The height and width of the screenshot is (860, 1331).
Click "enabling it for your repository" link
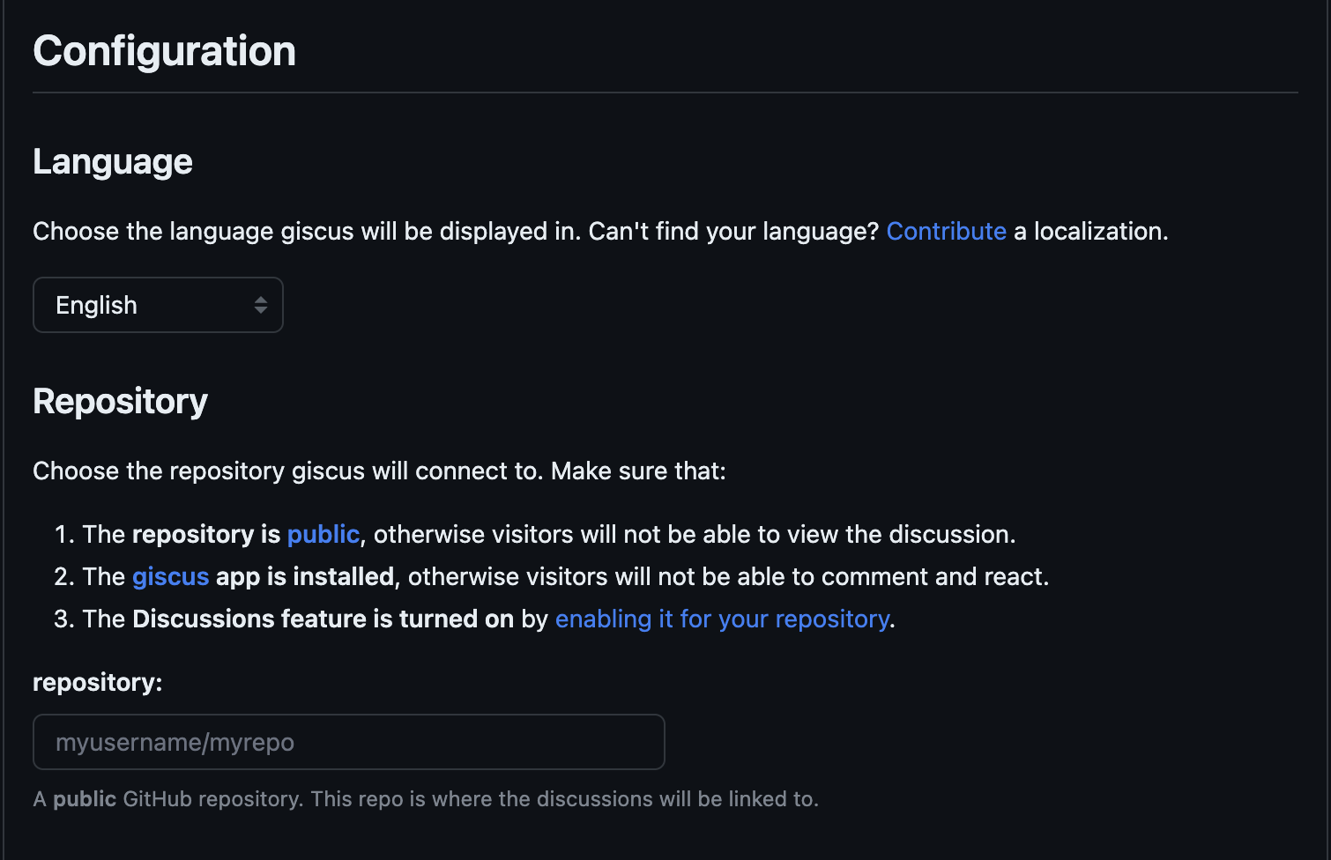click(x=722, y=619)
